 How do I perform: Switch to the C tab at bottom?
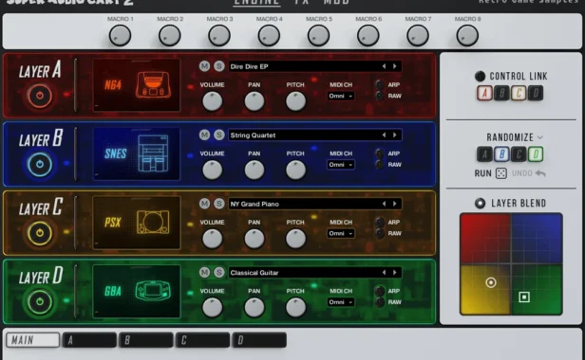[x=203, y=340]
